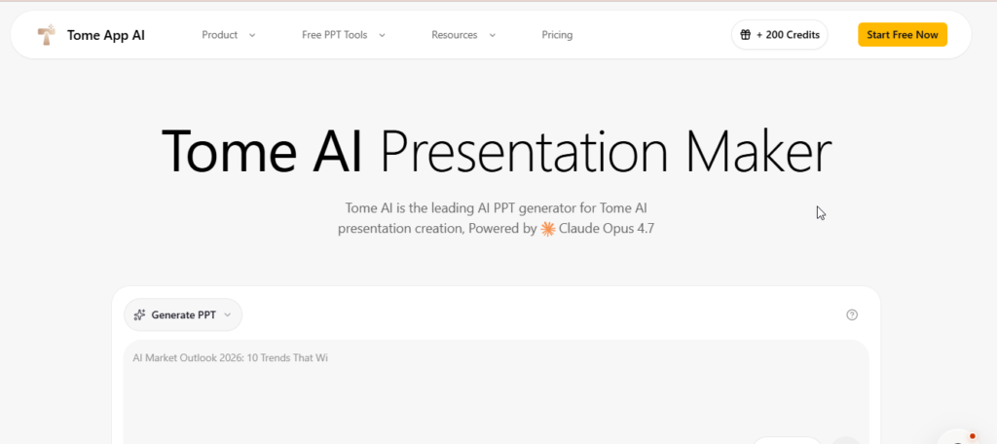Click the chevron beside Resources

pyautogui.click(x=492, y=36)
